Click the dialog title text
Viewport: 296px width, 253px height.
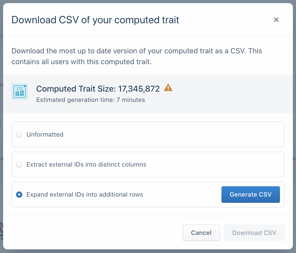pos(95,20)
